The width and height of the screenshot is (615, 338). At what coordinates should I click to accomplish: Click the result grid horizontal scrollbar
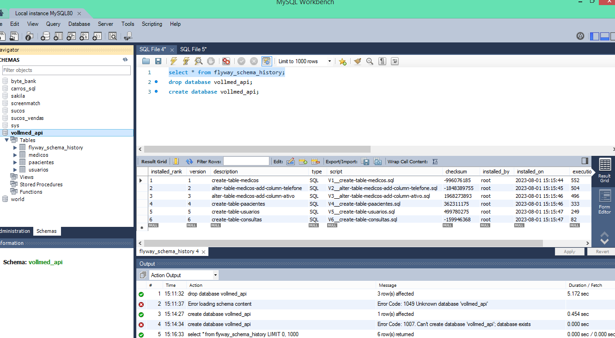(343, 243)
